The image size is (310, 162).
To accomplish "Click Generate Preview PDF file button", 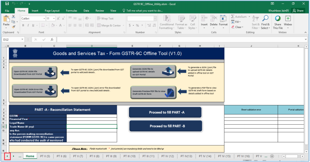I will coord(153,92).
